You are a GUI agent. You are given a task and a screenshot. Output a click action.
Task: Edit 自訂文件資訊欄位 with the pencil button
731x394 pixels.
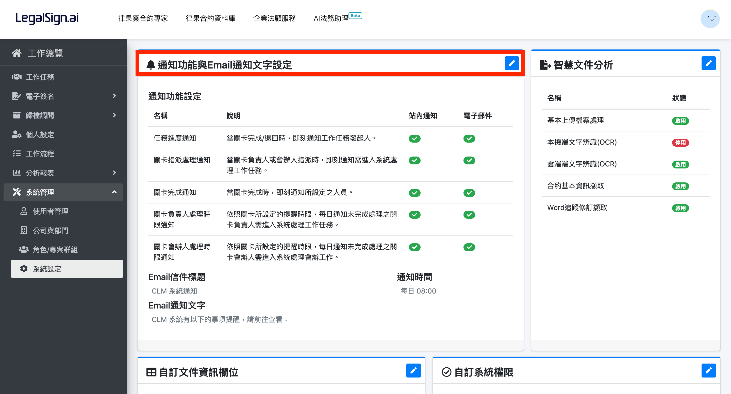click(413, 370)
